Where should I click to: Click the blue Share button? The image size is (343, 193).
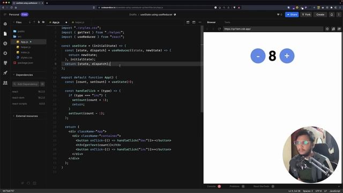point(292,14)
